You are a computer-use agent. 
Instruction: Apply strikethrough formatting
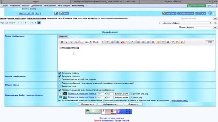76,42
